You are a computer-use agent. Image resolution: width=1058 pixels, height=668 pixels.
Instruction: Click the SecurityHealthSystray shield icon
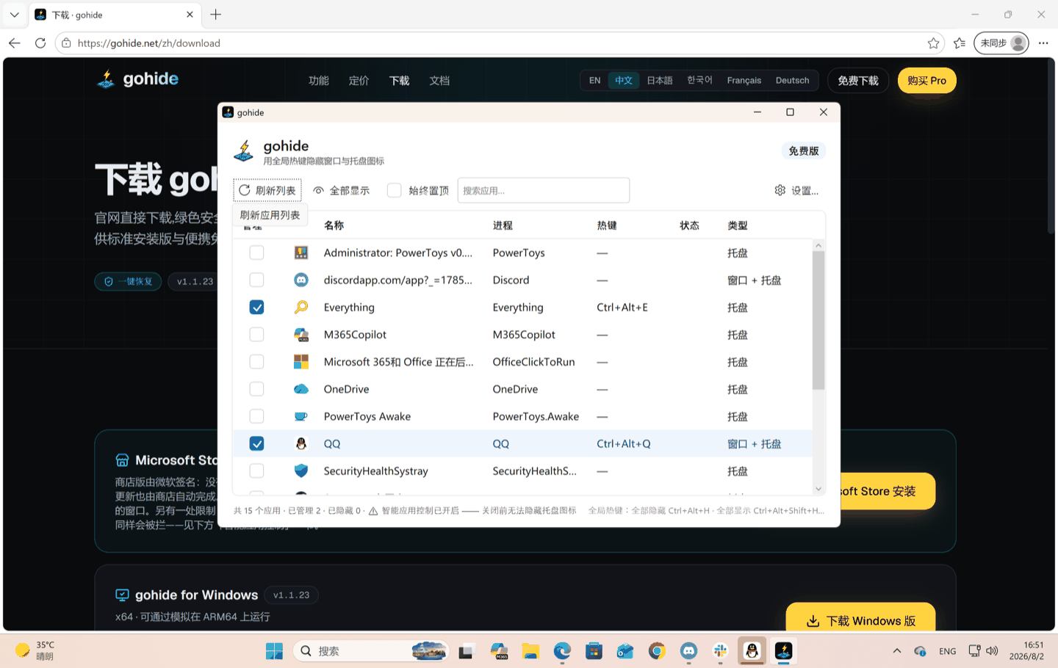(x=301, y=471)
